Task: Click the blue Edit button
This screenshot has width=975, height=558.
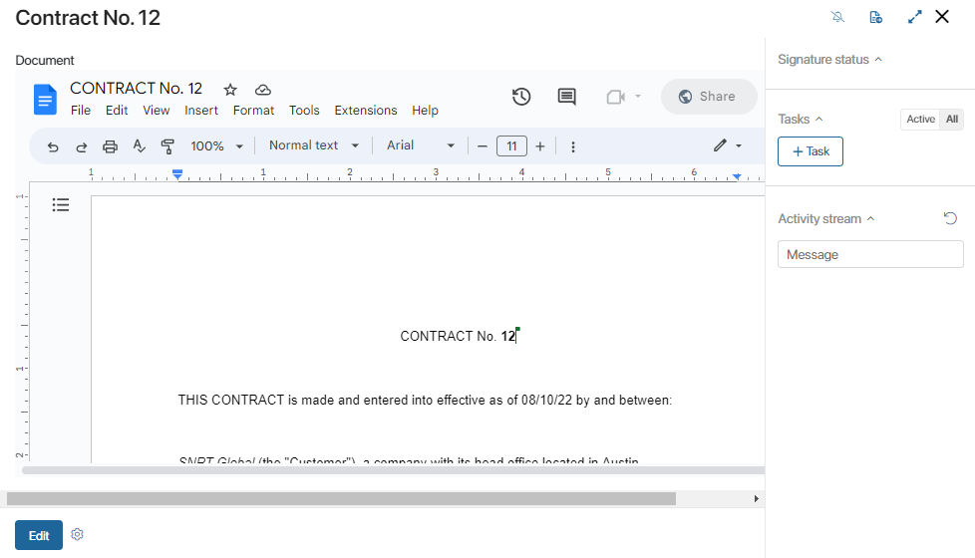Action: coord(39,535)
